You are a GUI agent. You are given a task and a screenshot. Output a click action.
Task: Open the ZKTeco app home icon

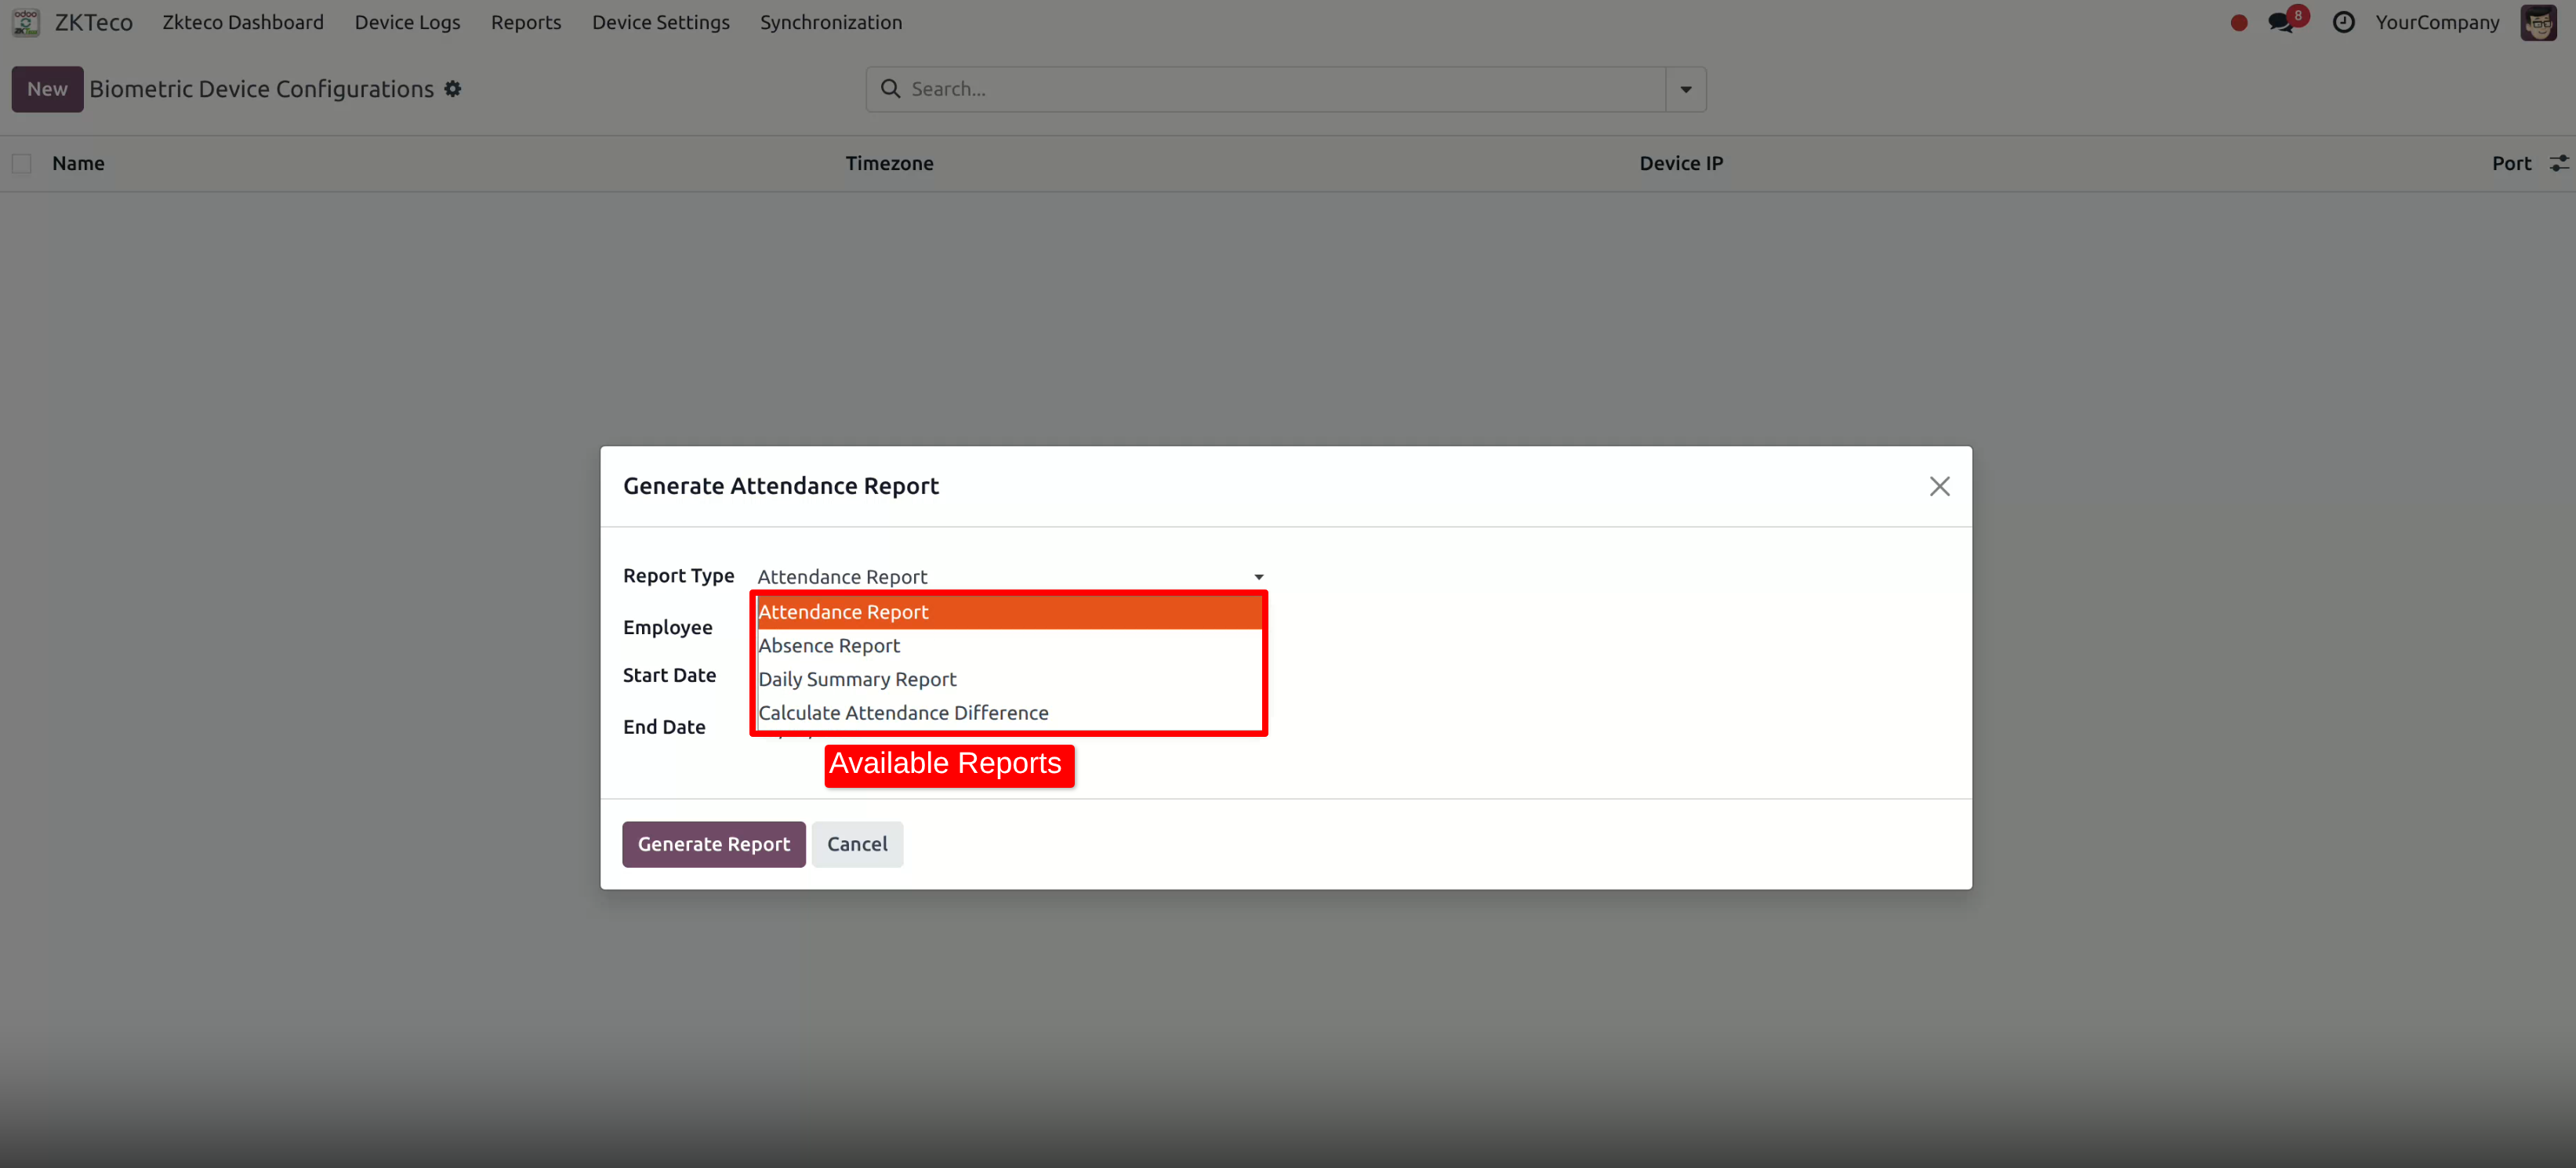[x=25, y=21]
